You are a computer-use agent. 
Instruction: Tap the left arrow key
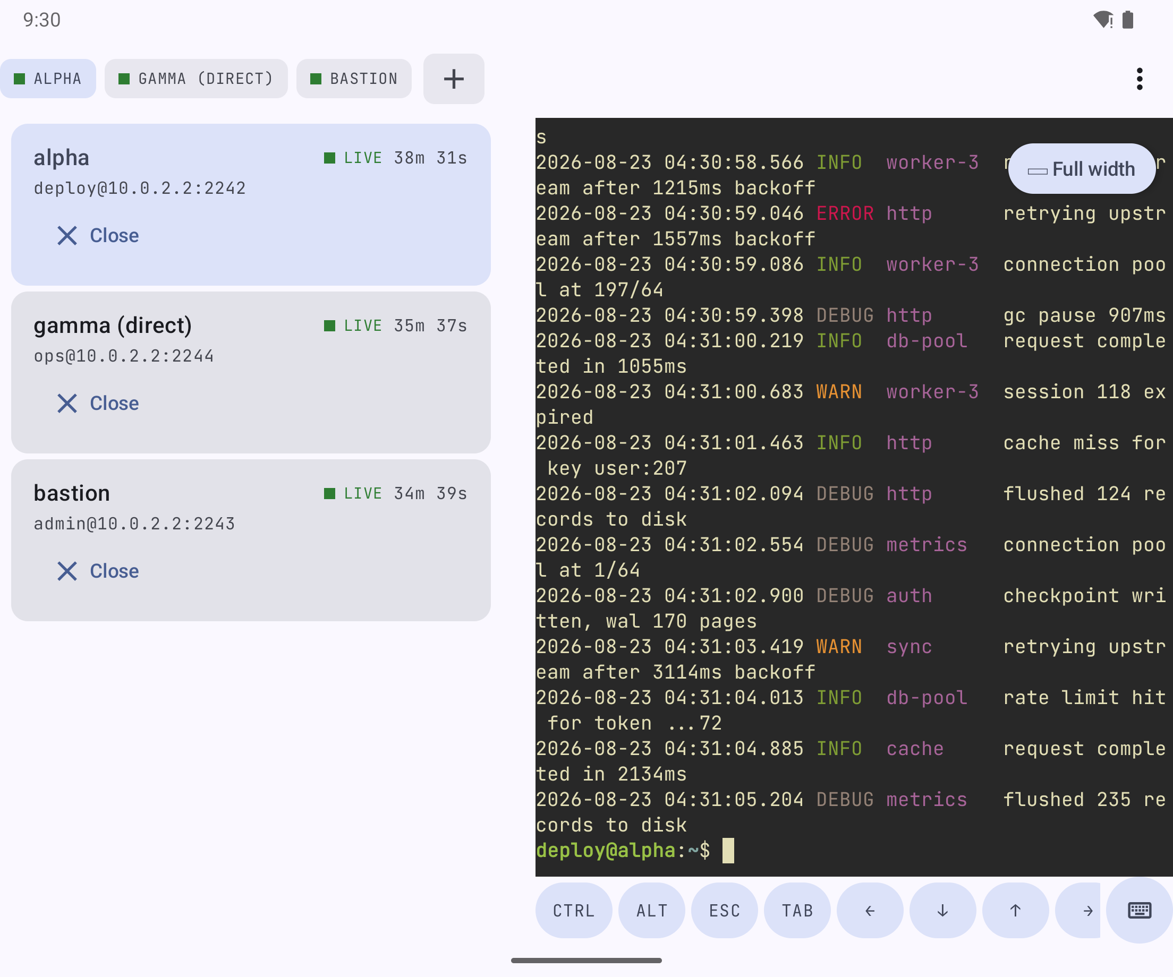point(870,911)
